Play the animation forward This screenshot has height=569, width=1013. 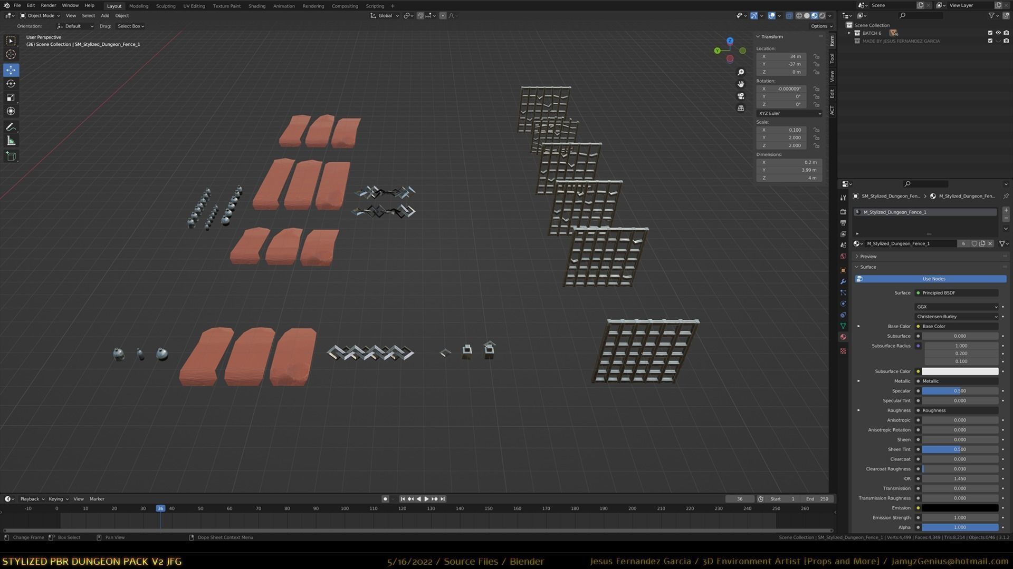pyautogui.click(x=426, y=499)
